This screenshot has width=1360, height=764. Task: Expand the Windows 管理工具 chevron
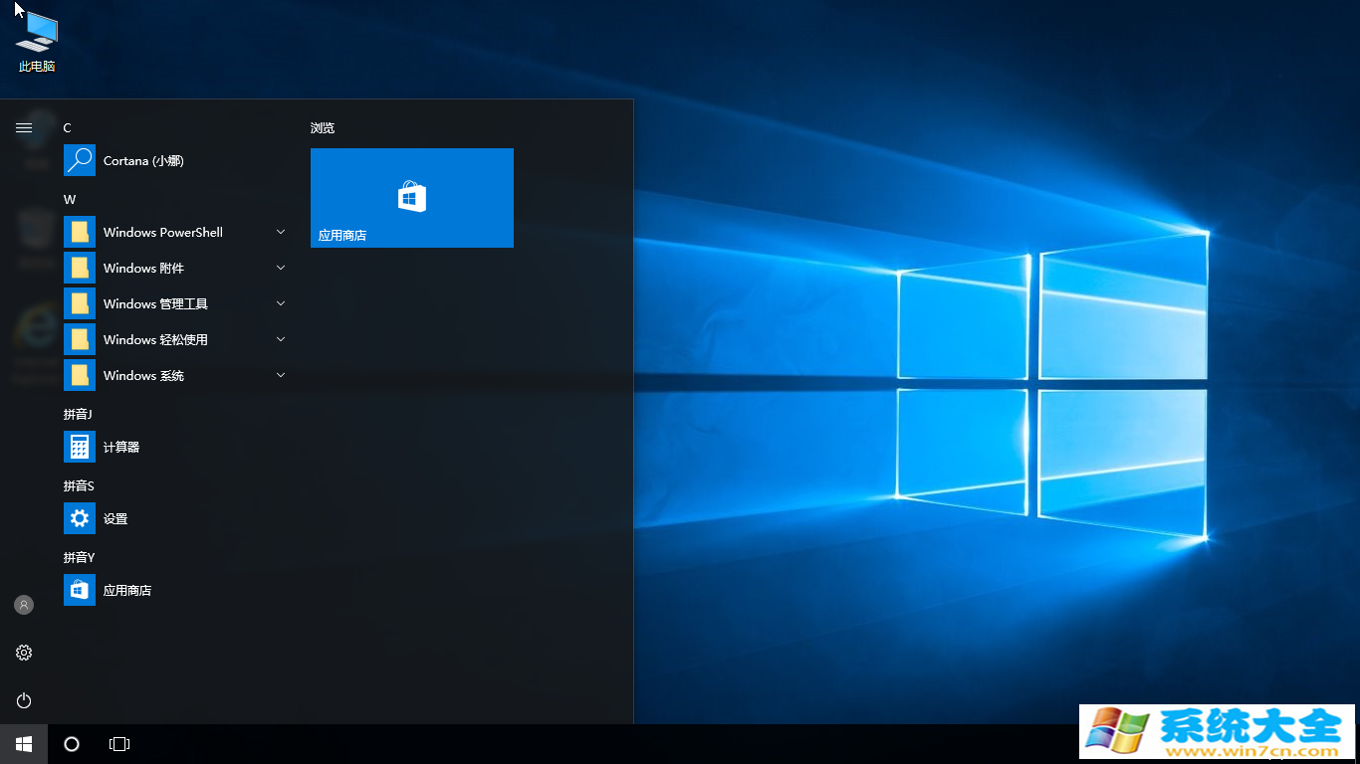click(281, 303)
